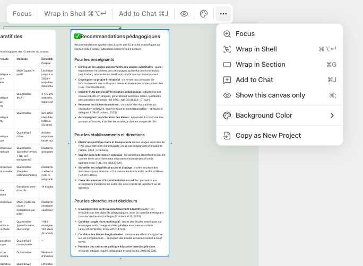Click the Focus button in the toolbar

(x=22, y=14)
